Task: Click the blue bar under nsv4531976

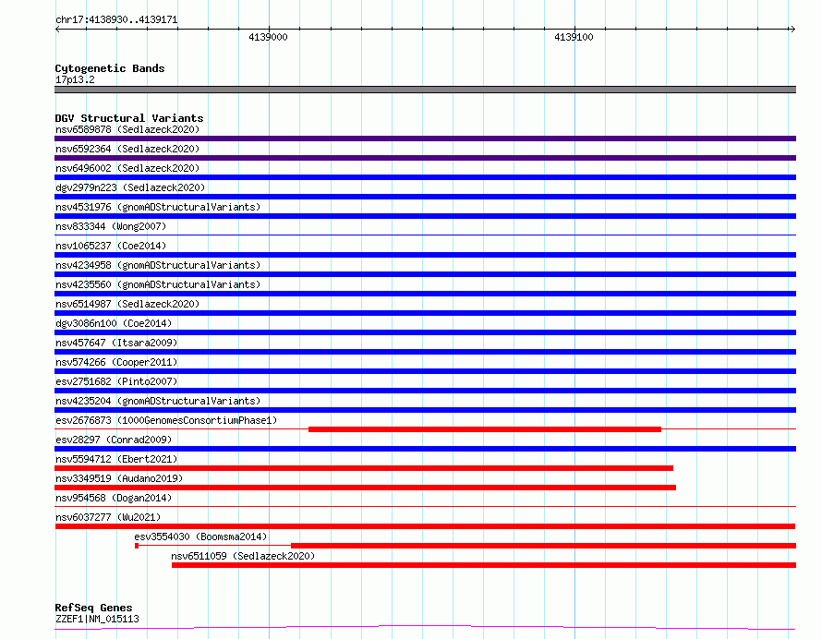Action: pyautogui.click(x=425, y=216)
